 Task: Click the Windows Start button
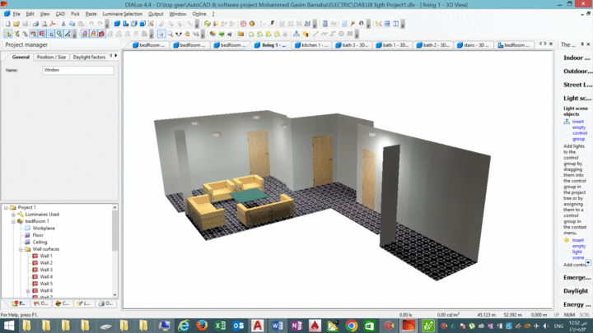click(8, 326)
